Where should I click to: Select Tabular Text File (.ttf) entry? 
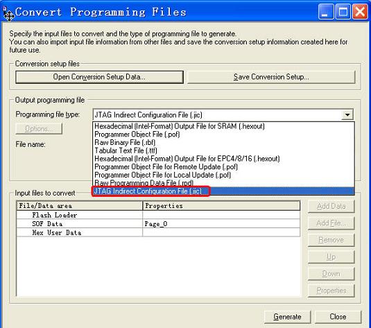pyautogui.click(x=126, y=150)
